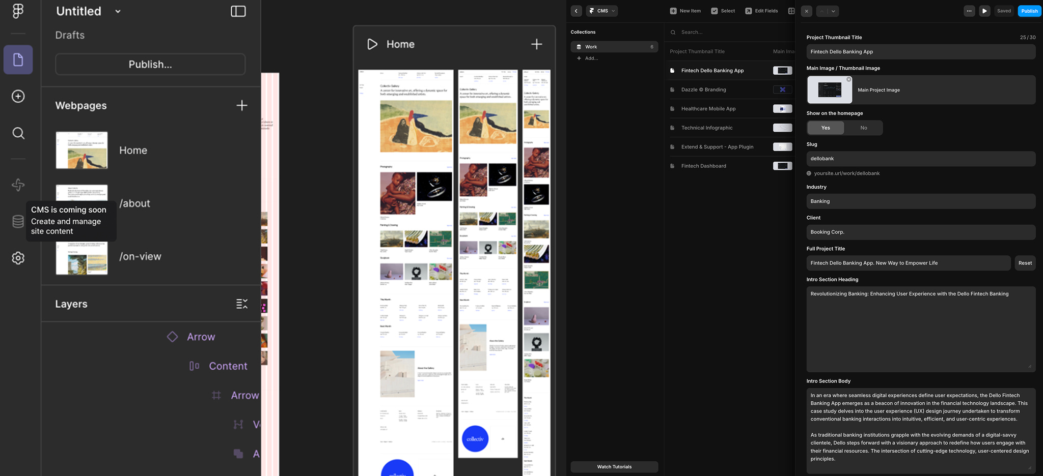
Task: Open the three-dots more options menu
Action: (x=969, y=11)
